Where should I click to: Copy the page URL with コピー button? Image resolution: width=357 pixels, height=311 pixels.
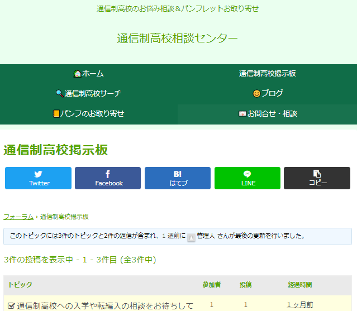point(317,178)
